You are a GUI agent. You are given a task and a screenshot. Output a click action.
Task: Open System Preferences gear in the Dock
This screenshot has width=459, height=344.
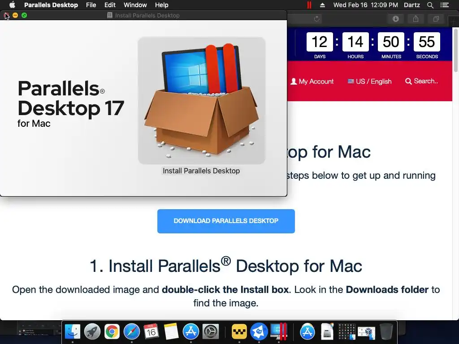click(211, 331)
